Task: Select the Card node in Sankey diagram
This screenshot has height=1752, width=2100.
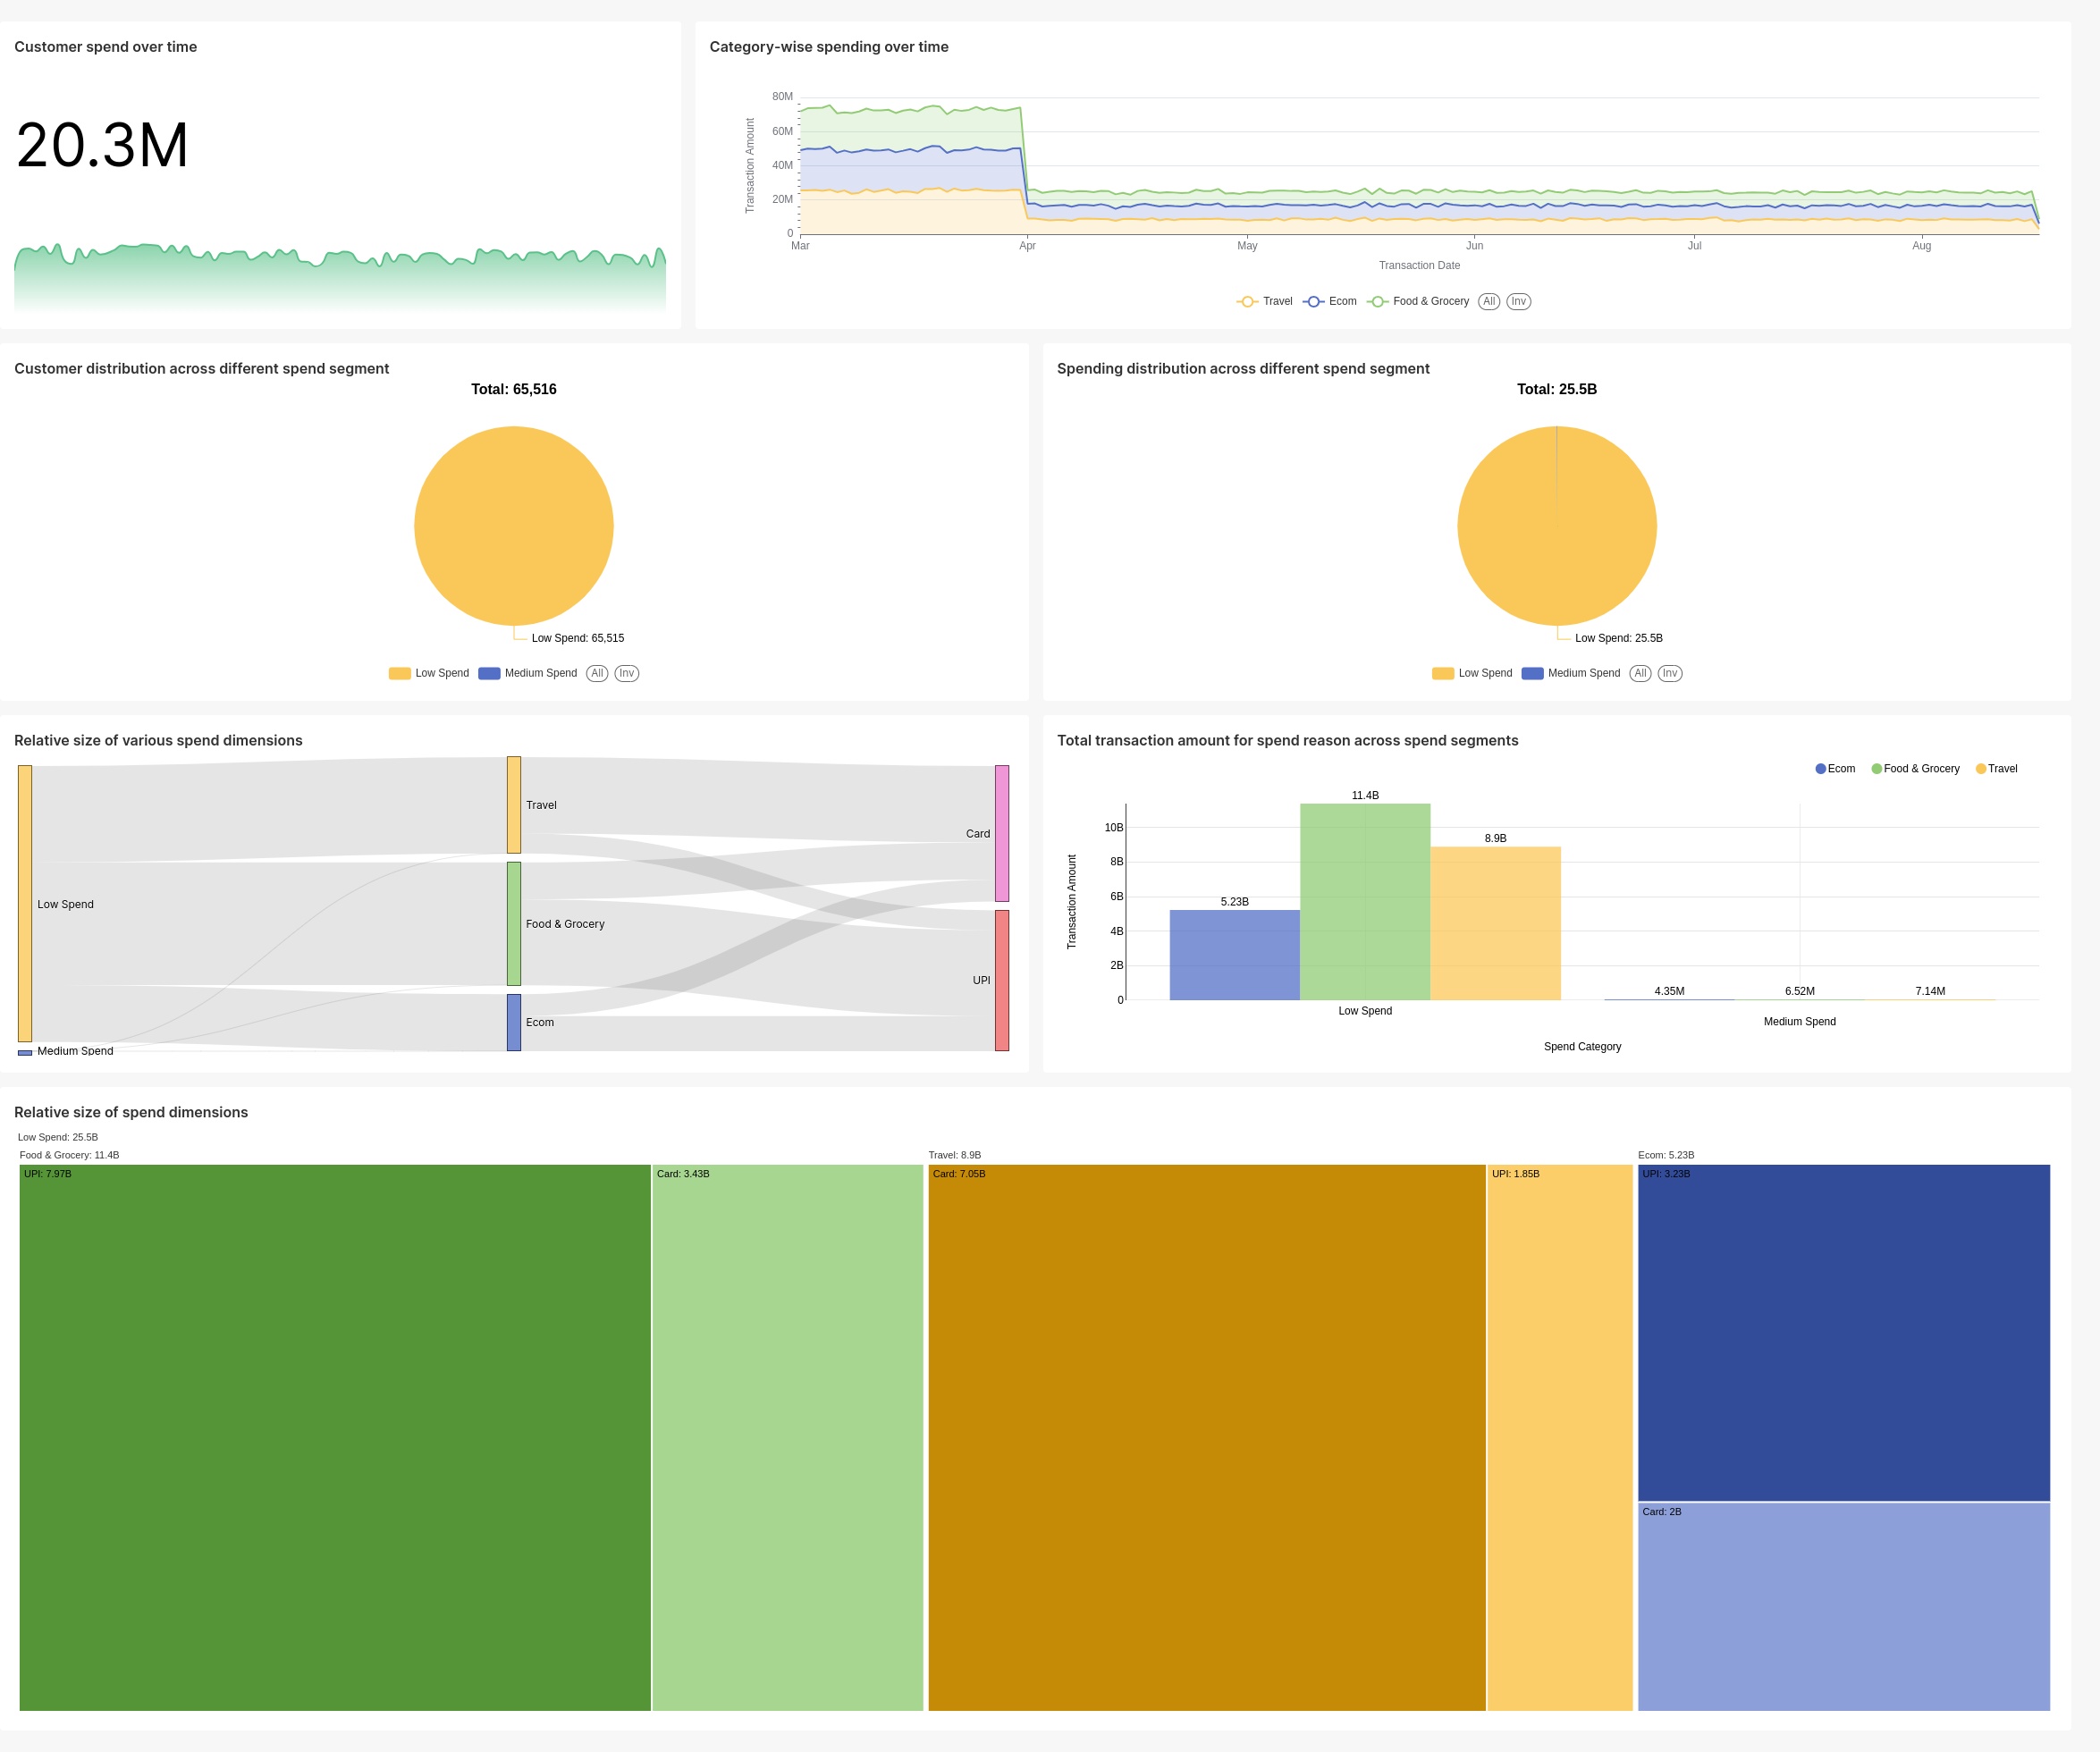Action: click(x=1002, y=833)
